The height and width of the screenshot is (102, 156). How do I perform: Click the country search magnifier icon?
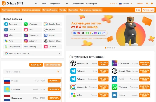tap(58, 72)
